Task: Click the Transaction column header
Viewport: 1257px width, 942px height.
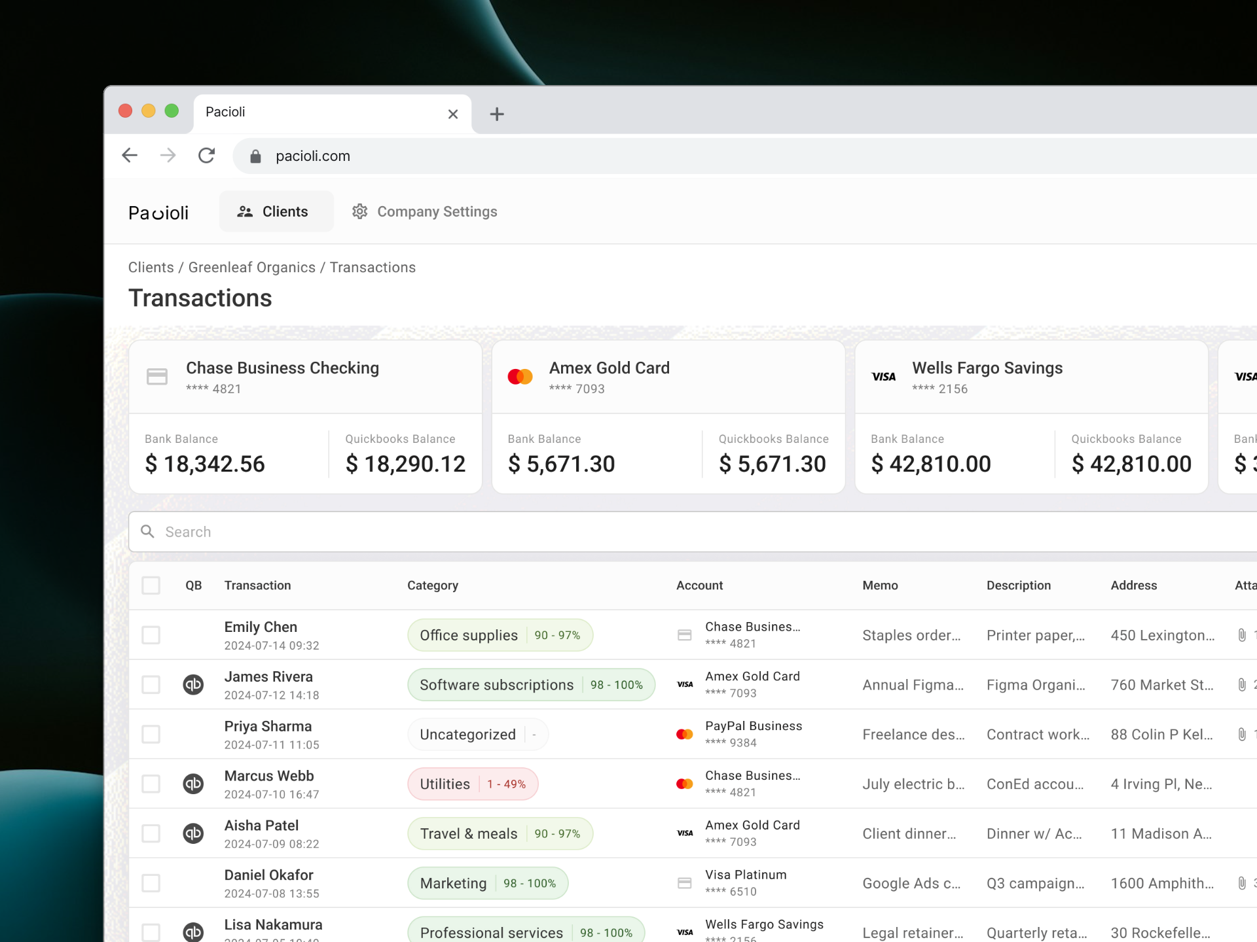Action: pyautogui.click(x=258, y=585)
